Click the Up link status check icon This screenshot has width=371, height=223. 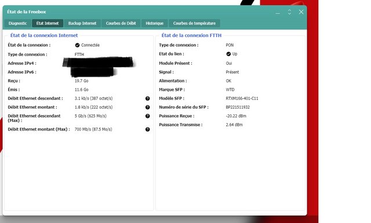(228, 54)
